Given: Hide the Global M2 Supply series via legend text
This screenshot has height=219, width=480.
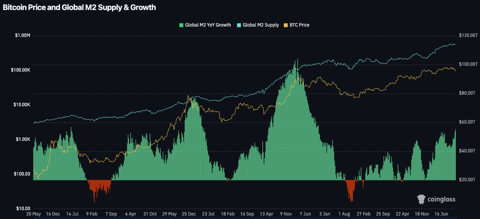Looking at the screenshot, I should click(x=261, y=25).
